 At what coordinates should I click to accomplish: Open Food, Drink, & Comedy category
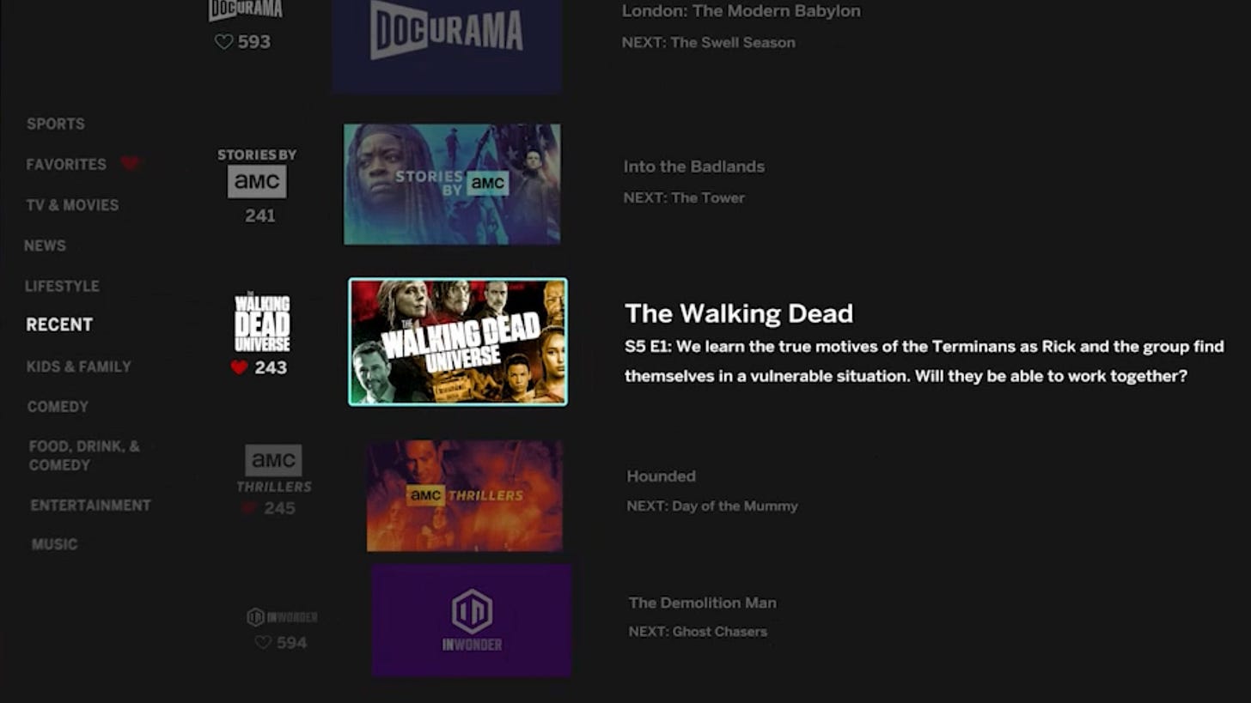pos(83,456)
